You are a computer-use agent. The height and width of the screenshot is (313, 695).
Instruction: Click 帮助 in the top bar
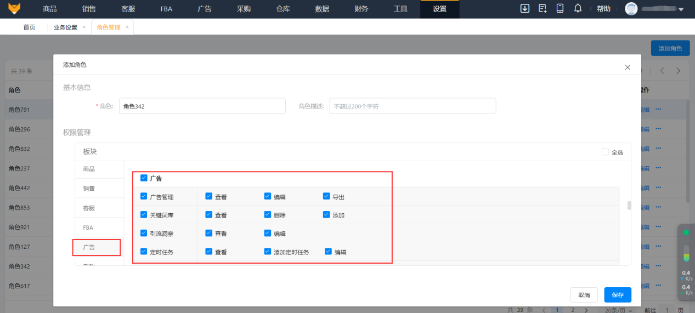(x=603, y=9)
